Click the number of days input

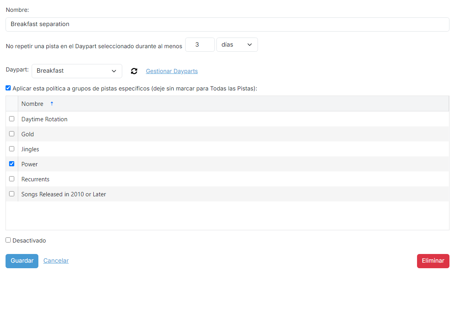coord(200,45)
